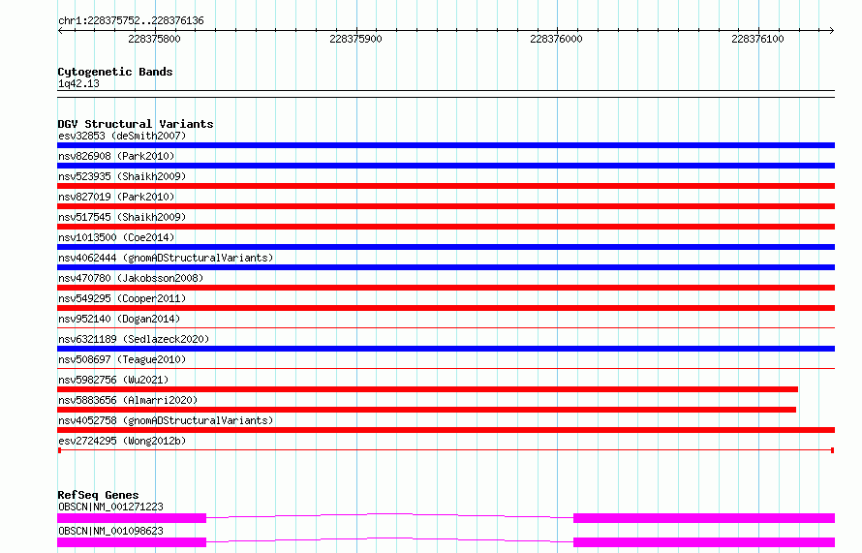Click the OBSCN|NM_001098623 gene label
862x553 pixels.
110,531
